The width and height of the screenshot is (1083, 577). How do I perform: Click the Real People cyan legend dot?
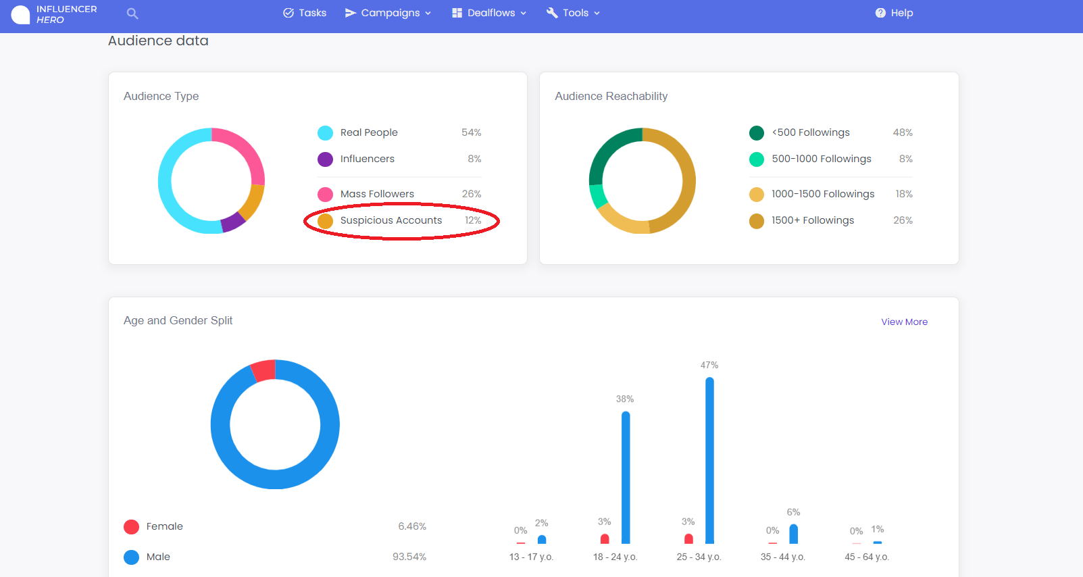click(325, 132)
